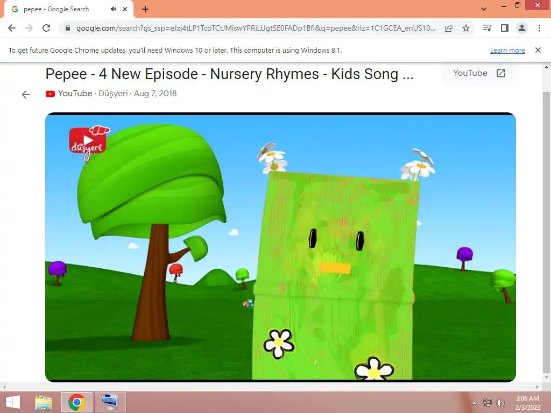This screenshot has width=551, height=413.
Task: Bookmark this tab with the star icon
Action: coord(466,28)
